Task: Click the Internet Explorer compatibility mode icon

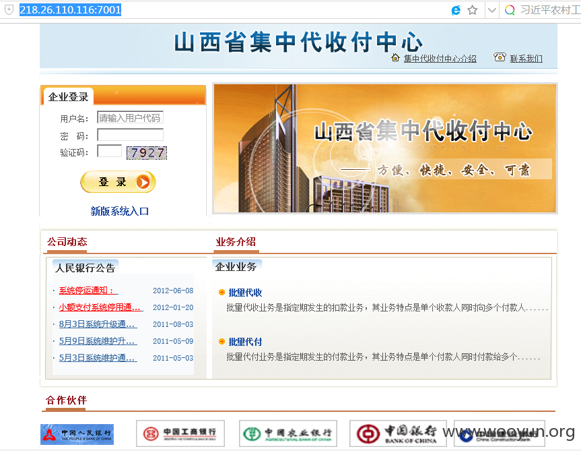Action: (456, 10)
